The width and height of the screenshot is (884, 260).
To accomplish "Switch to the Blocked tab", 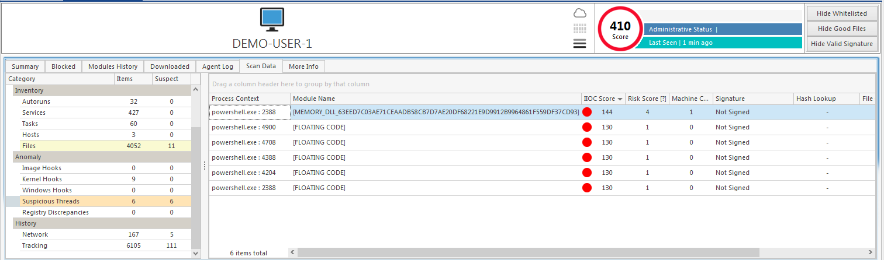I will tap(63, 66).
